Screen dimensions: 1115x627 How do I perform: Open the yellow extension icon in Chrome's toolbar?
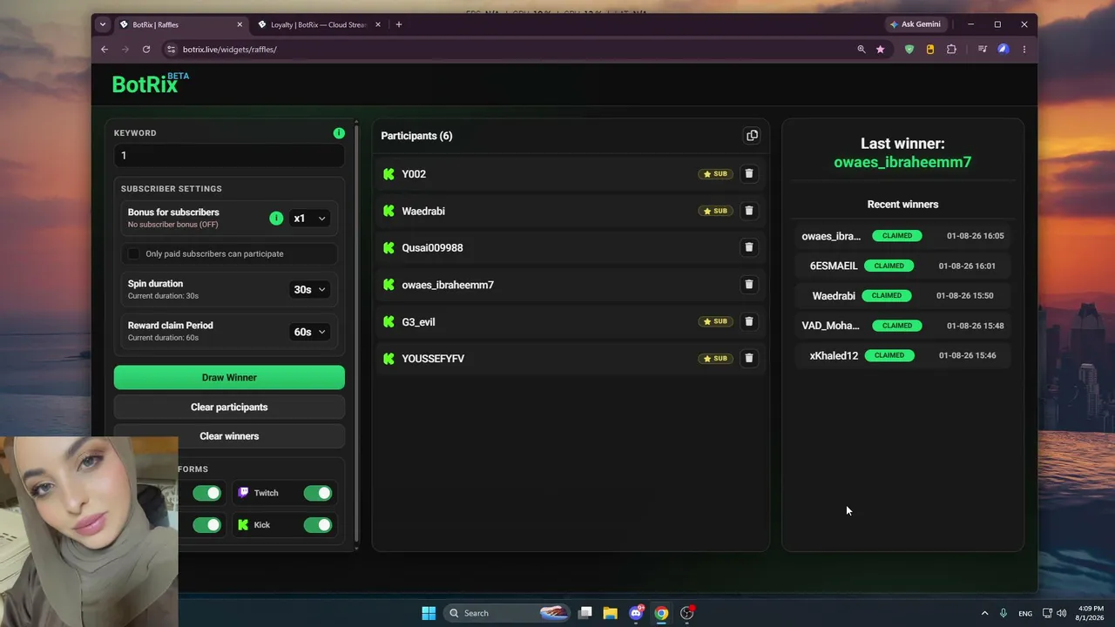(x=930, y=50)
